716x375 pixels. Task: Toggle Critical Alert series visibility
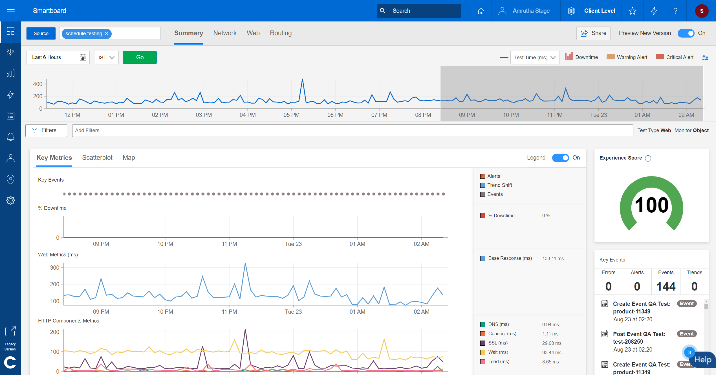point(675,57)
